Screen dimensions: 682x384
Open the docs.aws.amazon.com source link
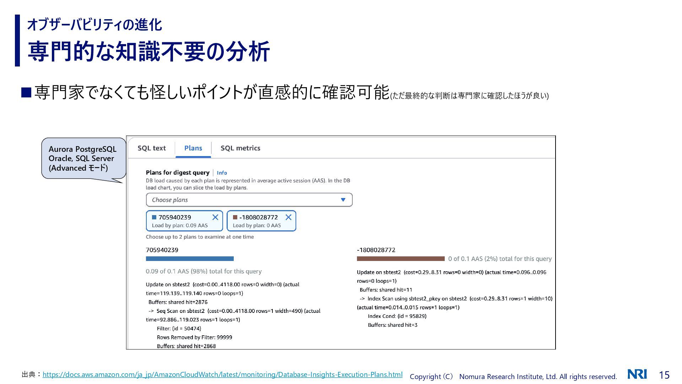[x=222, y=374]
